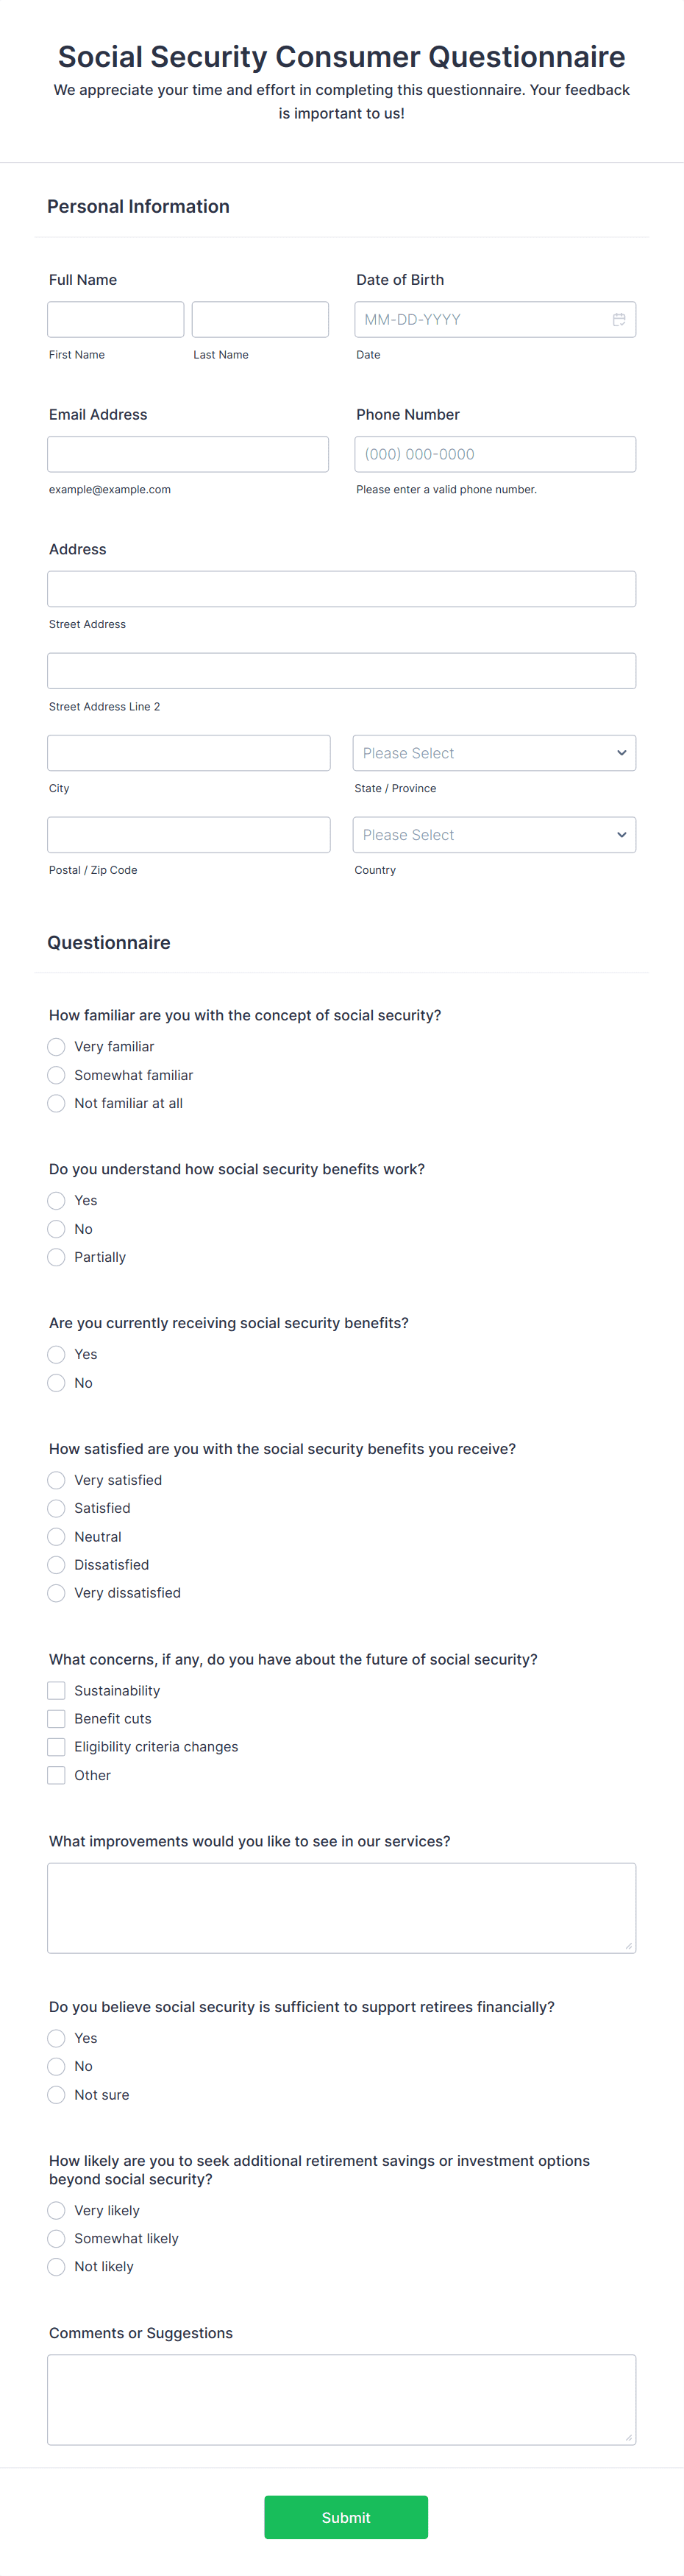Image resolution: width=684 pixels, height=2576 pixels.
Task: Click the Comments or Suggestions box
Action: [341, 2398]
